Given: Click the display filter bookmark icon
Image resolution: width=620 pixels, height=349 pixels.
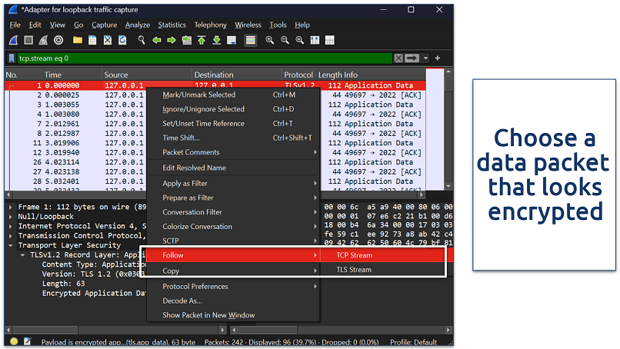Looking at the screenshot, I should coord(12,58).
